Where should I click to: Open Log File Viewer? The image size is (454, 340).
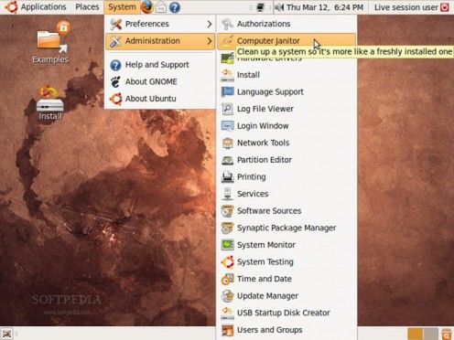(x=286, y=109)
